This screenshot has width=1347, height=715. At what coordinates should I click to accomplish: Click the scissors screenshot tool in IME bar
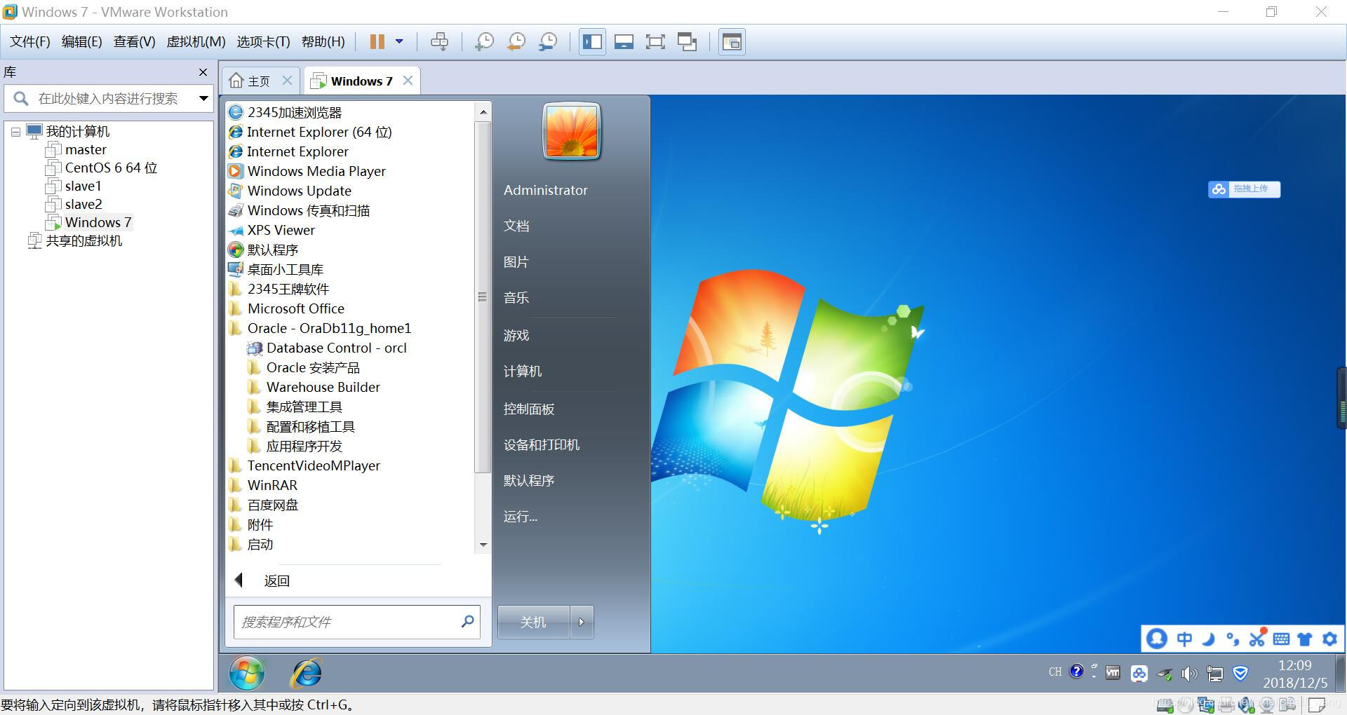(1256, 638)
